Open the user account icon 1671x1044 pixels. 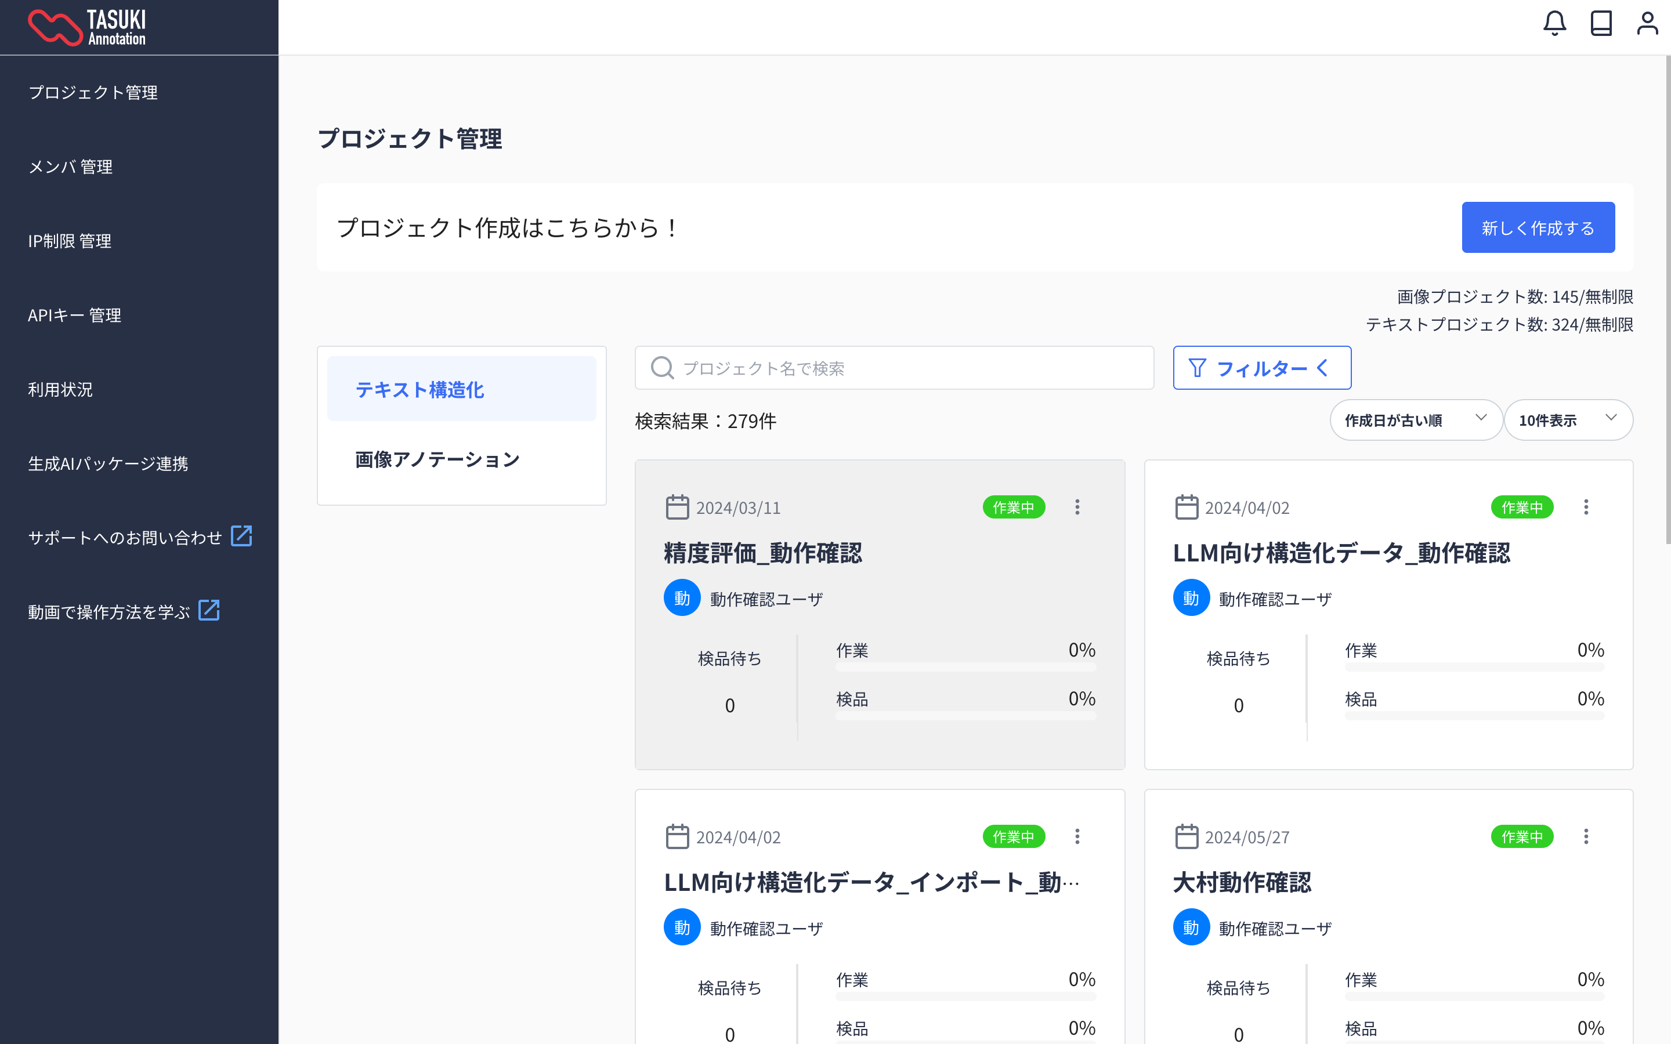pos(1647,23)
